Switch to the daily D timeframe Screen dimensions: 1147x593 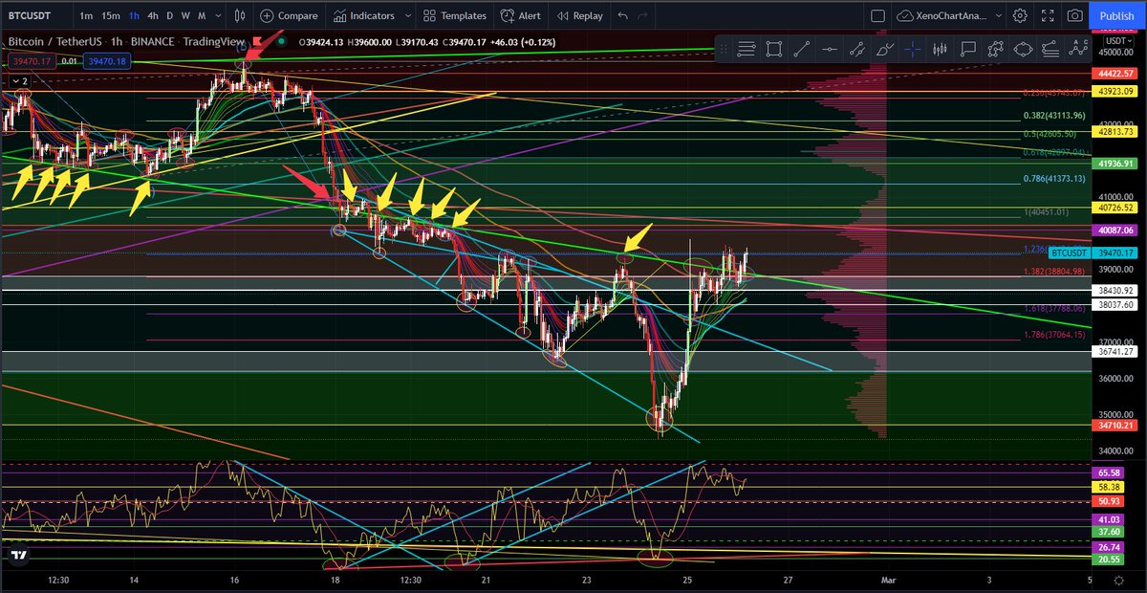point(170,15)
